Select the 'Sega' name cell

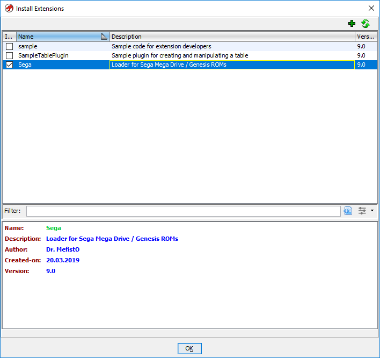click(x=63, y=65)
